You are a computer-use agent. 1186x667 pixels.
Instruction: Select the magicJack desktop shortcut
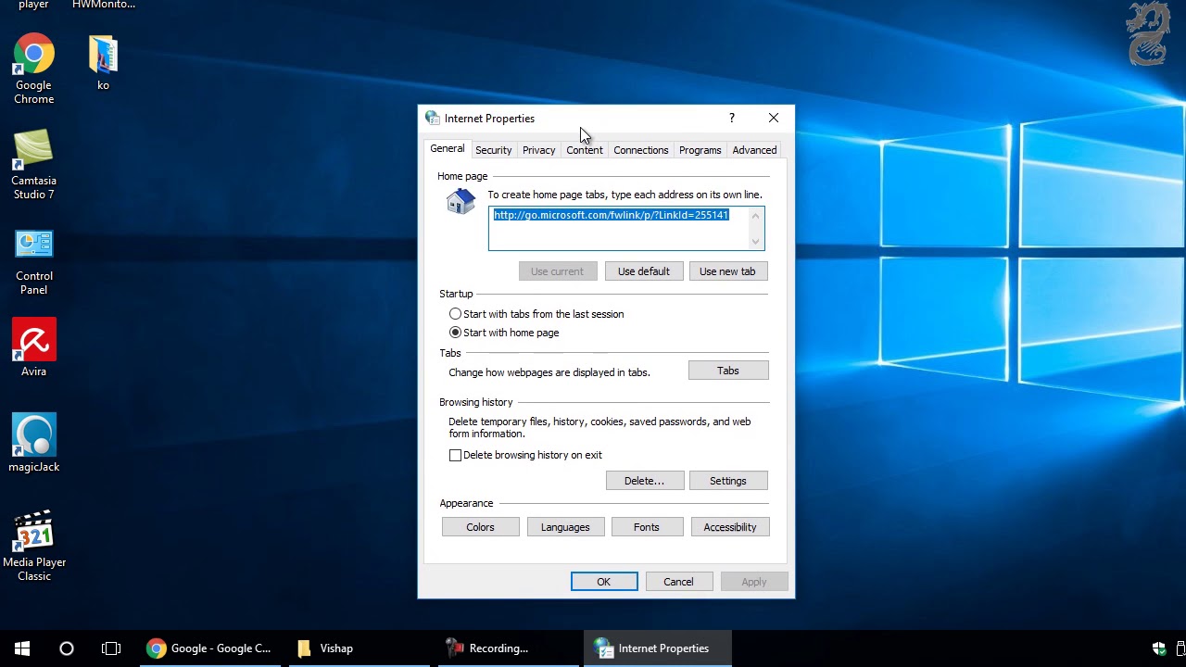click(33, 443)
